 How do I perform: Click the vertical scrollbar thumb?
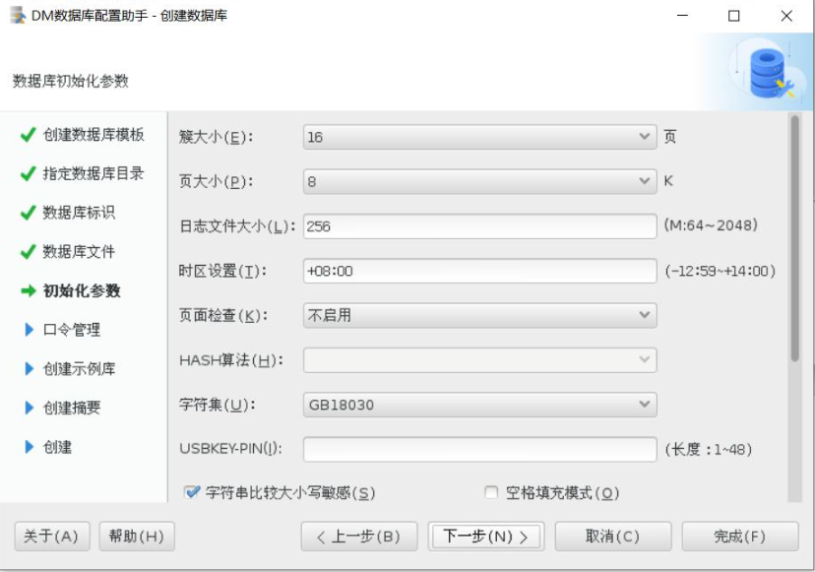(794, 238)
